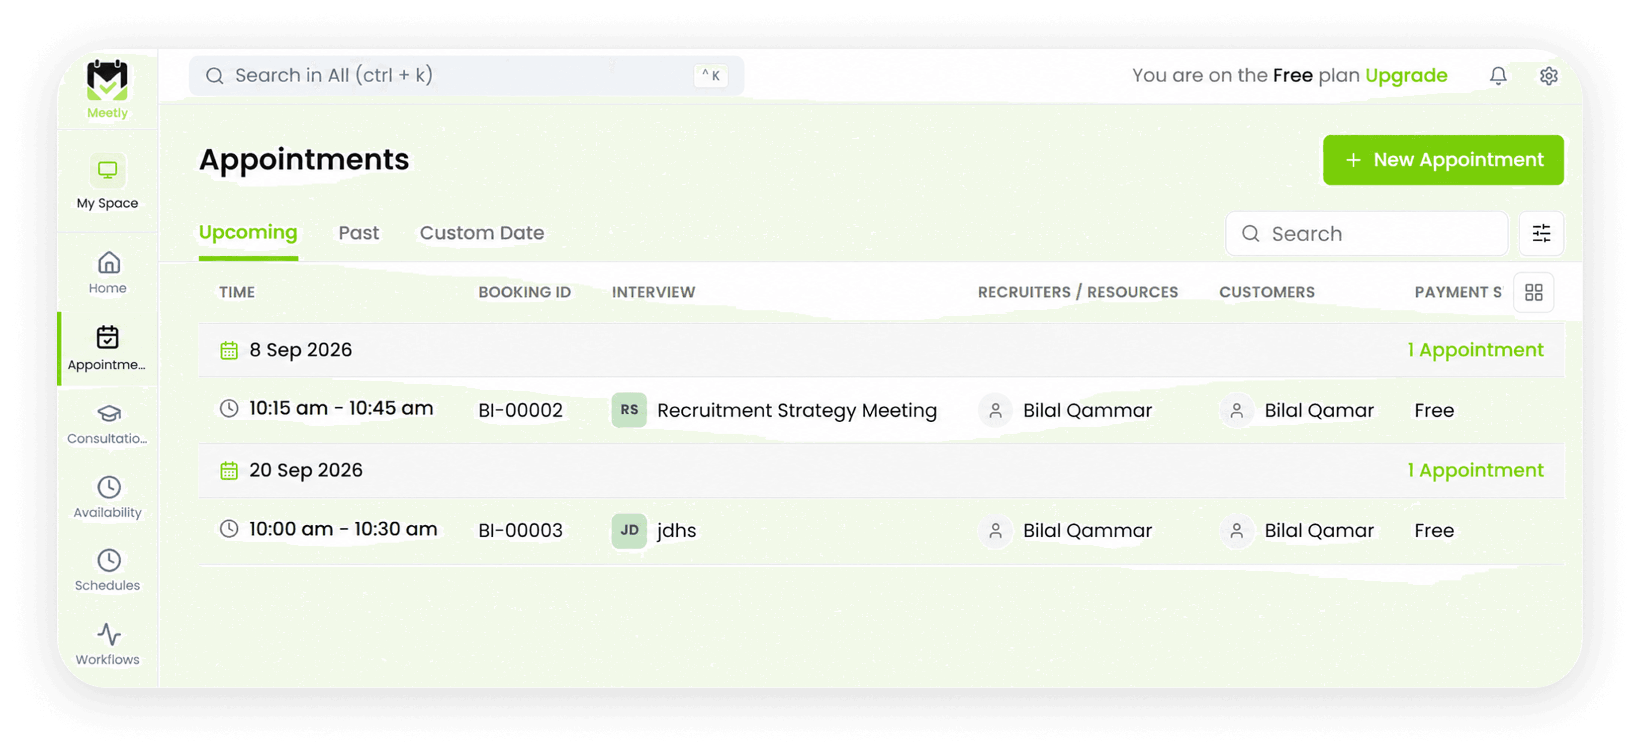Click '20 Sep 2026' date group
The width and height of the screenshot is (1640, 753).
tap(306, 471)
